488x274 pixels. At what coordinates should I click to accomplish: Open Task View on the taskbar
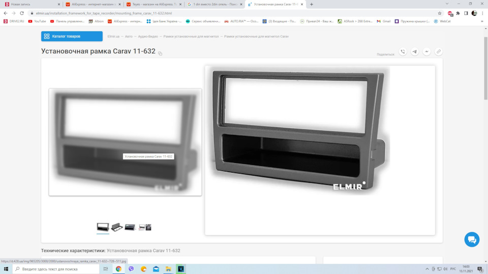[106, 269]
